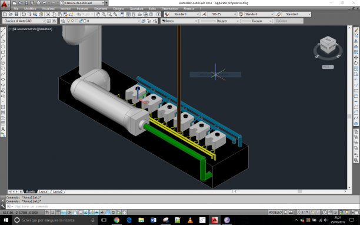Open the Strumenti menu
The image size is (360, 225).
pyautogui.click(x=101, y=9)
